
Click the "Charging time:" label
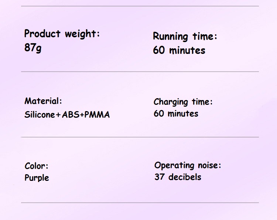point(183,102)
